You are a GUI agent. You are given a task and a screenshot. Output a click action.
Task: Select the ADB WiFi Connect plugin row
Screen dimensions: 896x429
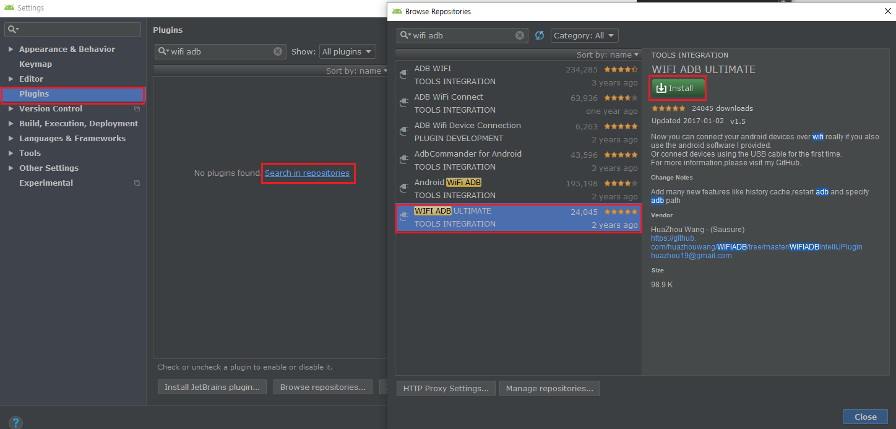518,103
